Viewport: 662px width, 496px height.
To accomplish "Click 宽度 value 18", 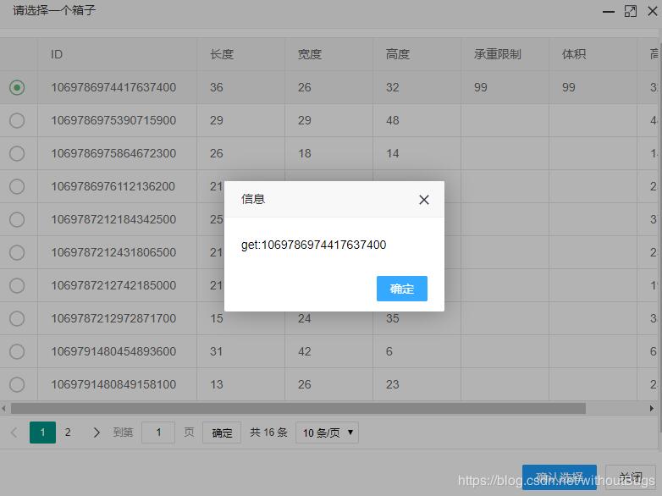I will pyautogui.click(x=305, y=153).
